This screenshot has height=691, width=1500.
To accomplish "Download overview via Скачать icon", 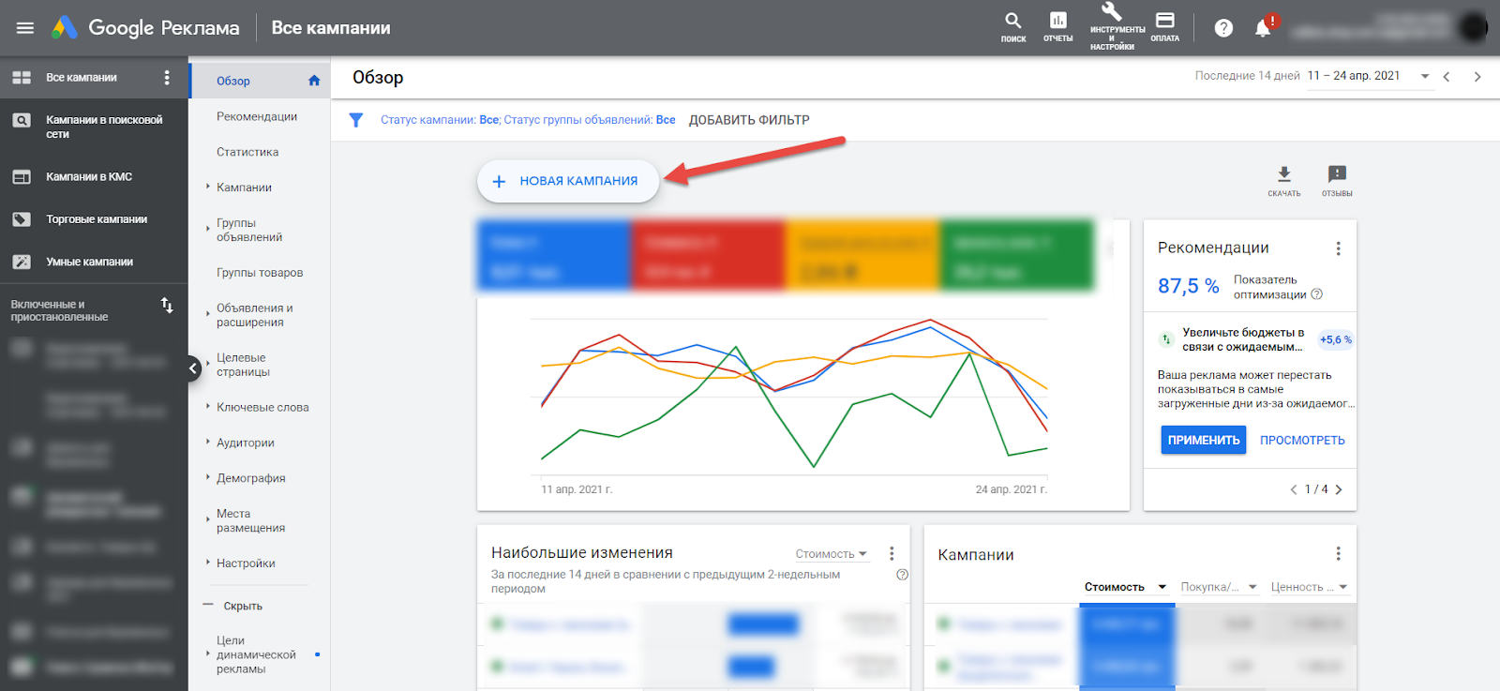I will pyautogui.click(x=1283, y=175).
